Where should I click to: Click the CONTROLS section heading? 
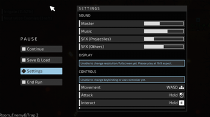tap(87, 72)
